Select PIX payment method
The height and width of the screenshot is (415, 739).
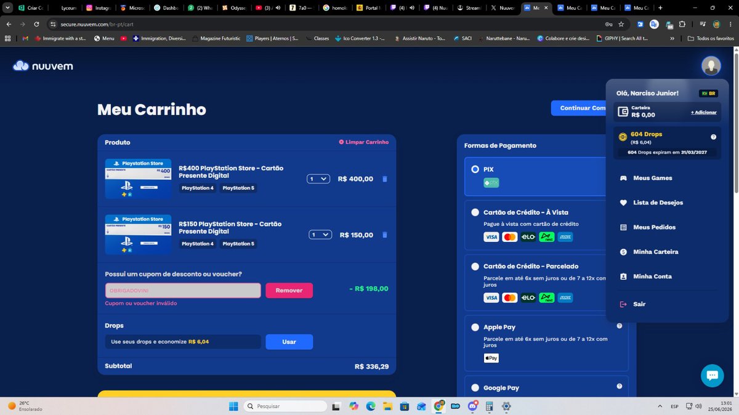pos(475,169)
